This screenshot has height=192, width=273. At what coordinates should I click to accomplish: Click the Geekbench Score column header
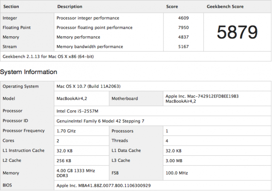click(225, 7)
